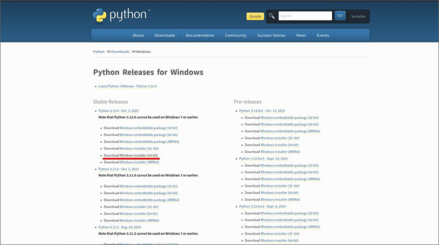The width and height of the screenshot is (439, 245).
Task: Download Python 3.12.0 embeddable package (64-bit)
Action: click(149, 135)
